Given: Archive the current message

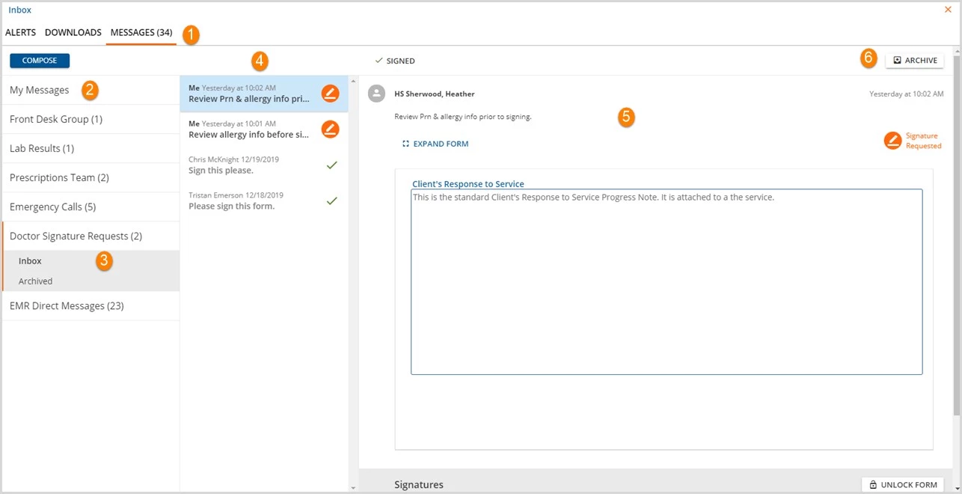Looking at the screenshot, I should point(914,61).
